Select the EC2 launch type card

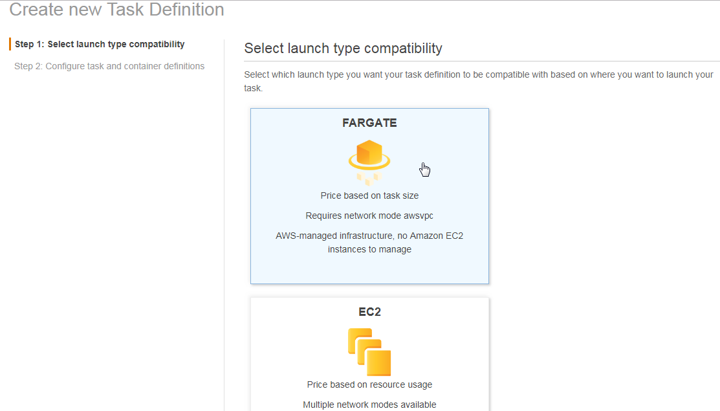coord(369,354)
